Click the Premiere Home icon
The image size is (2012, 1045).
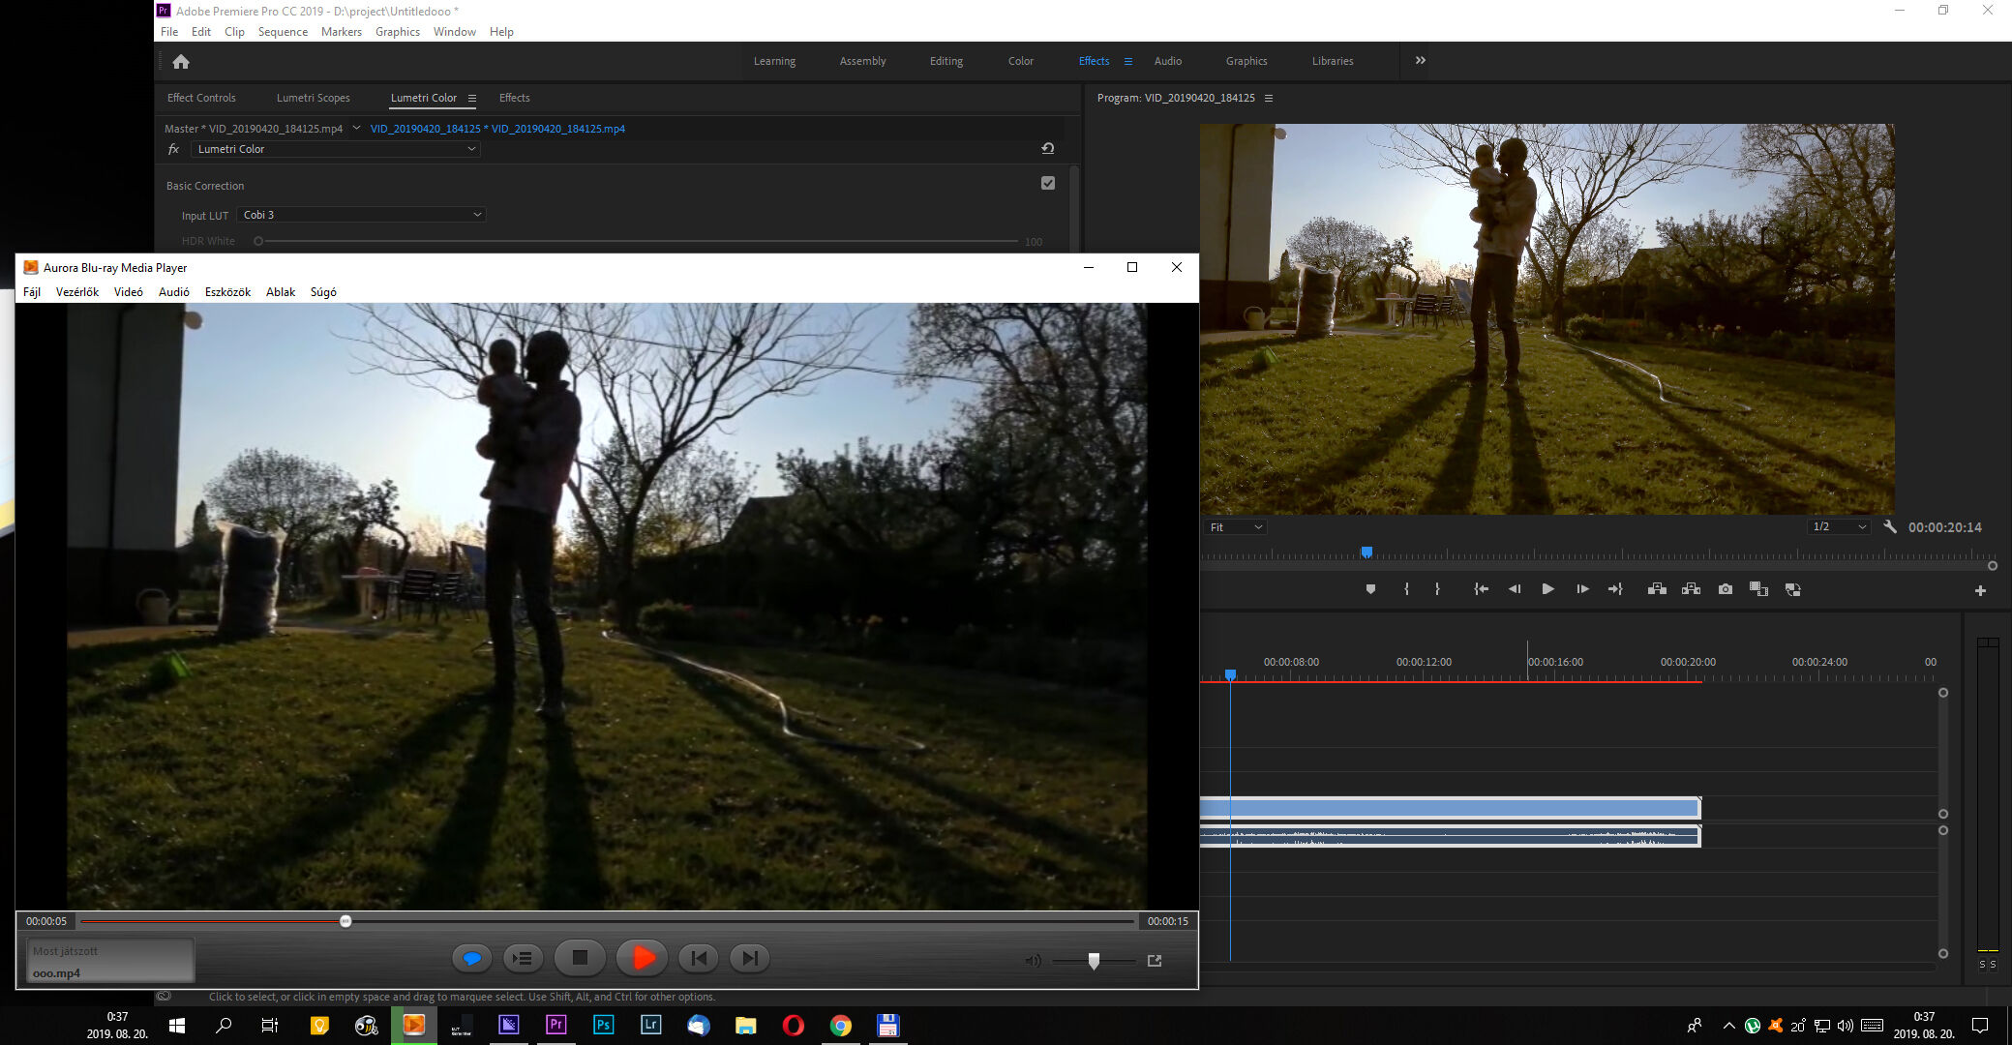click(x=181, y=61)
